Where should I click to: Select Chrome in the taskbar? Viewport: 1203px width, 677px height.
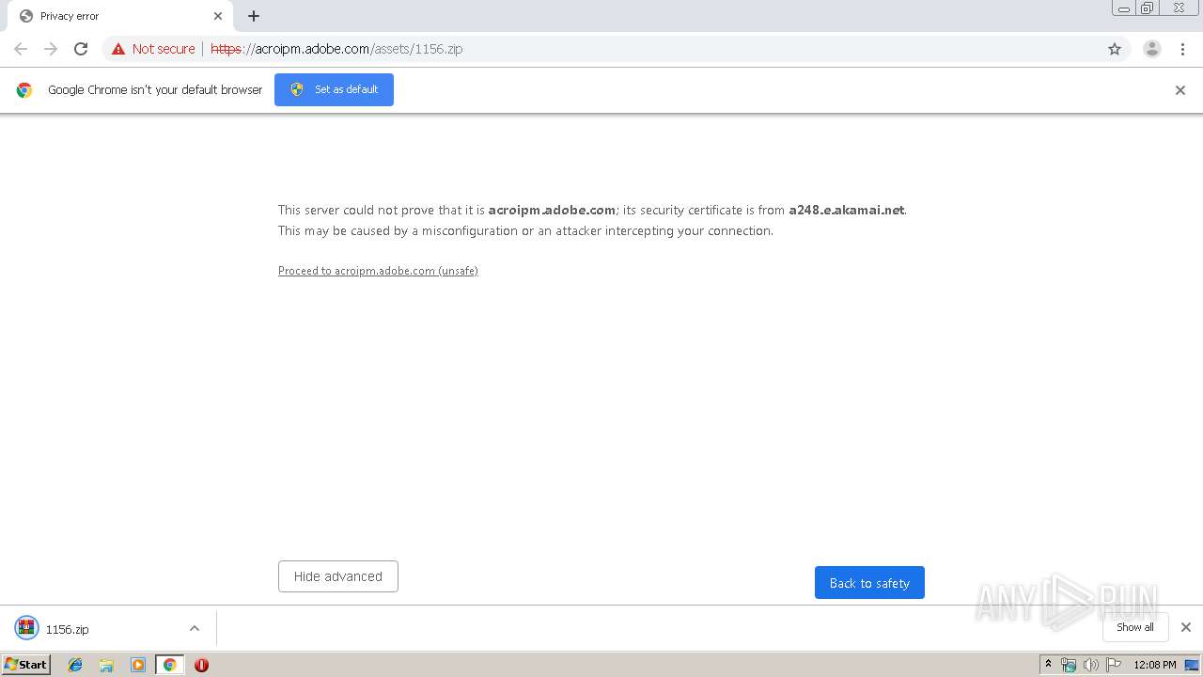[169, 665]
